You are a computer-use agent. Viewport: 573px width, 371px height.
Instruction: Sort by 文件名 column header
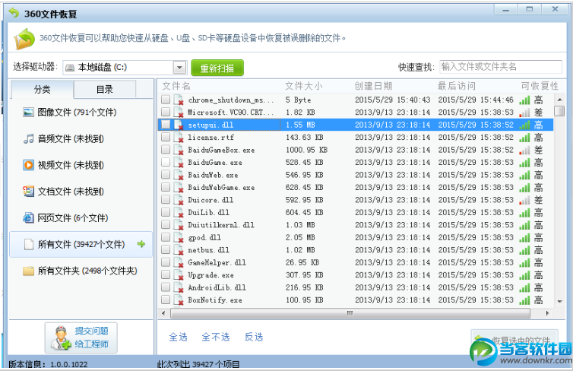(176, 86)
